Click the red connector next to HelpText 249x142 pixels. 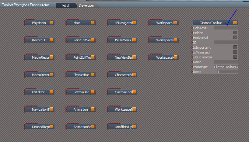[192, 28]
